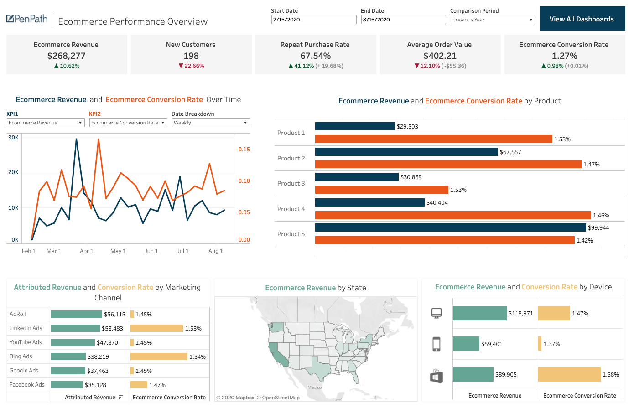Select the LinkedIn Ads channel row label
The width and height of the screenshot is (629, 408).
26,328
